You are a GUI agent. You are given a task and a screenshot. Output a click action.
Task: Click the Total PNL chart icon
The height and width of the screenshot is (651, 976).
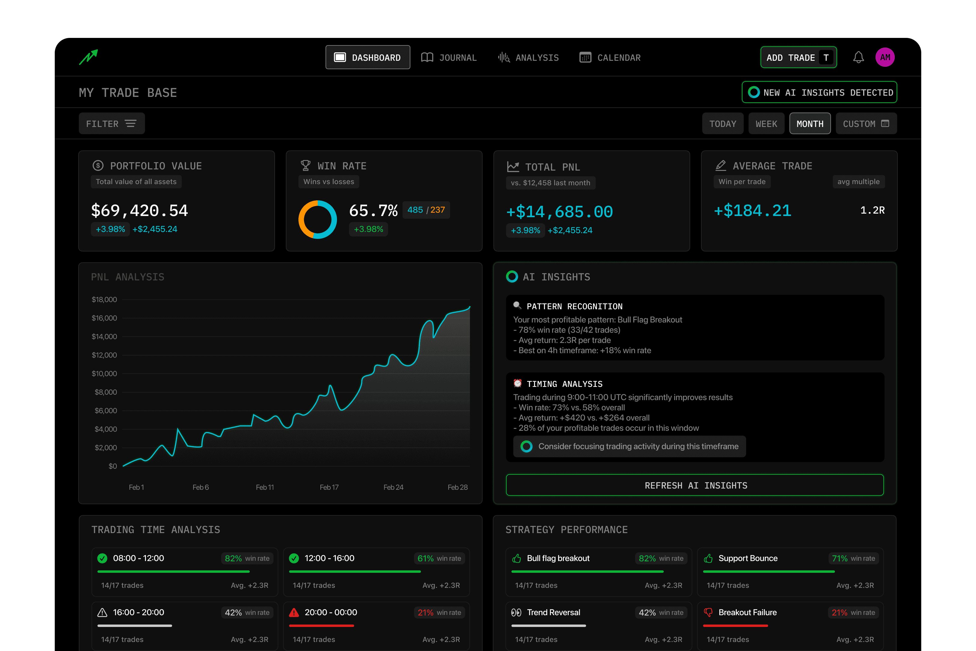click(x=513, y=167)
